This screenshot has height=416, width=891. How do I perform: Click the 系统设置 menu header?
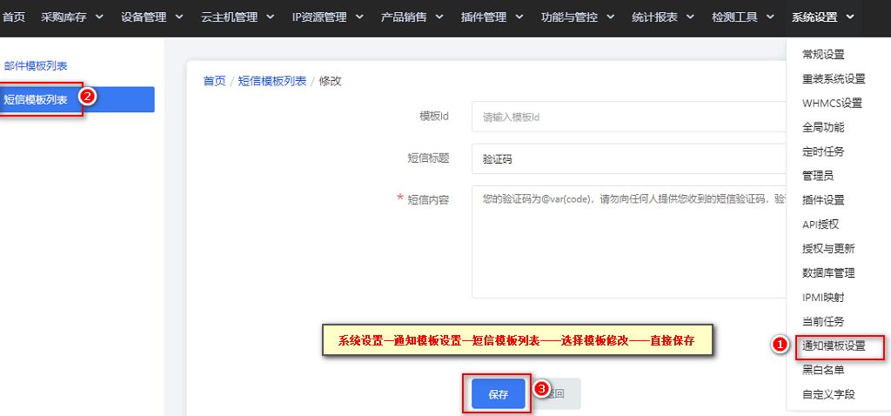click(823, 17)
